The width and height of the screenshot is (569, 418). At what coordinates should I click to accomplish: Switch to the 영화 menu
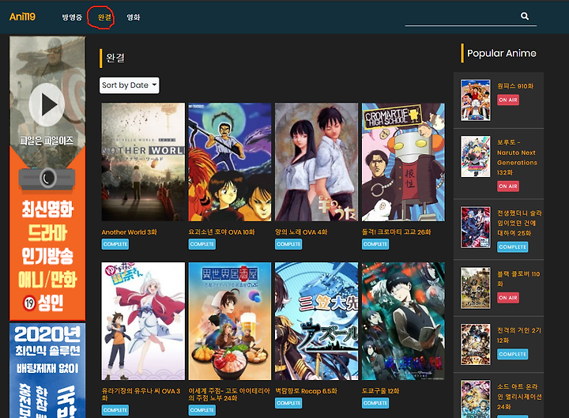[x=134, y=17]
